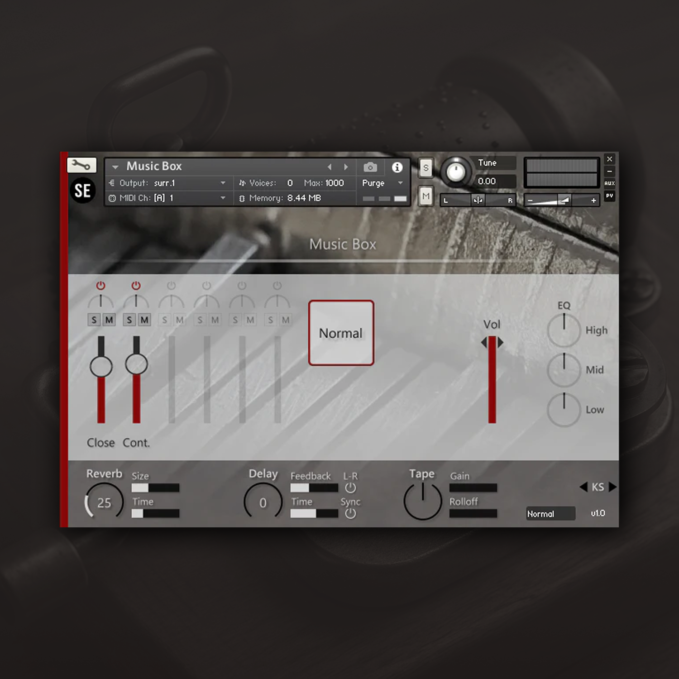Open the Output surr.1 dropdown
The image size is (679, 679).
(222, 183)
